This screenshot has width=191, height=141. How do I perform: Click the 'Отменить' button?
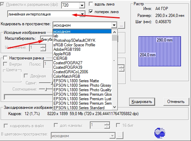coord(176,102)
